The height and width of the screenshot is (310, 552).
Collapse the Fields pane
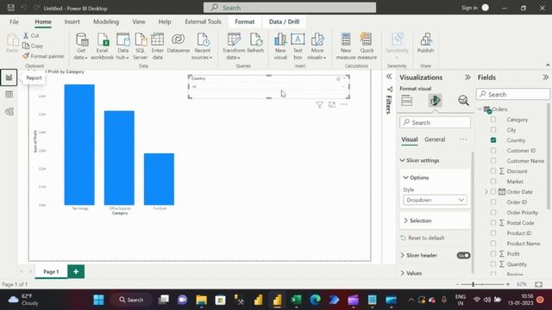(x=545, y=77)
